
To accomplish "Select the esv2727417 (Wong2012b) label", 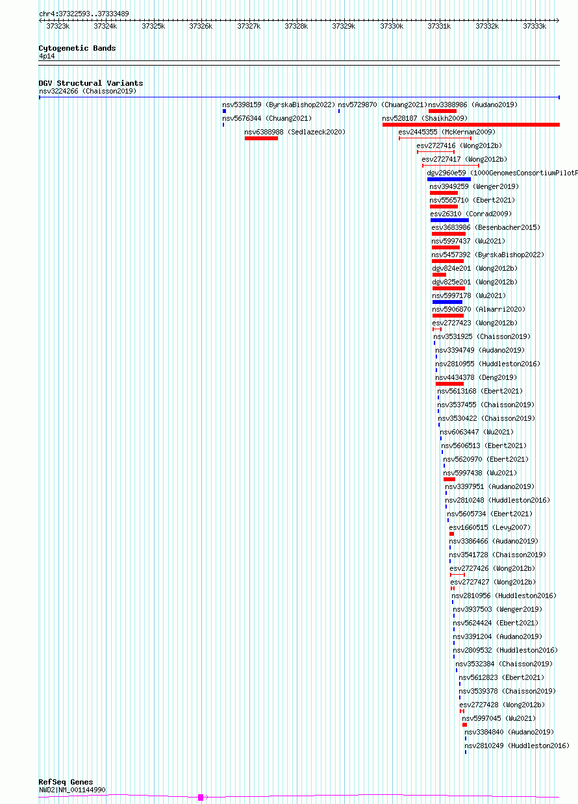I will [x=464, y=159].
